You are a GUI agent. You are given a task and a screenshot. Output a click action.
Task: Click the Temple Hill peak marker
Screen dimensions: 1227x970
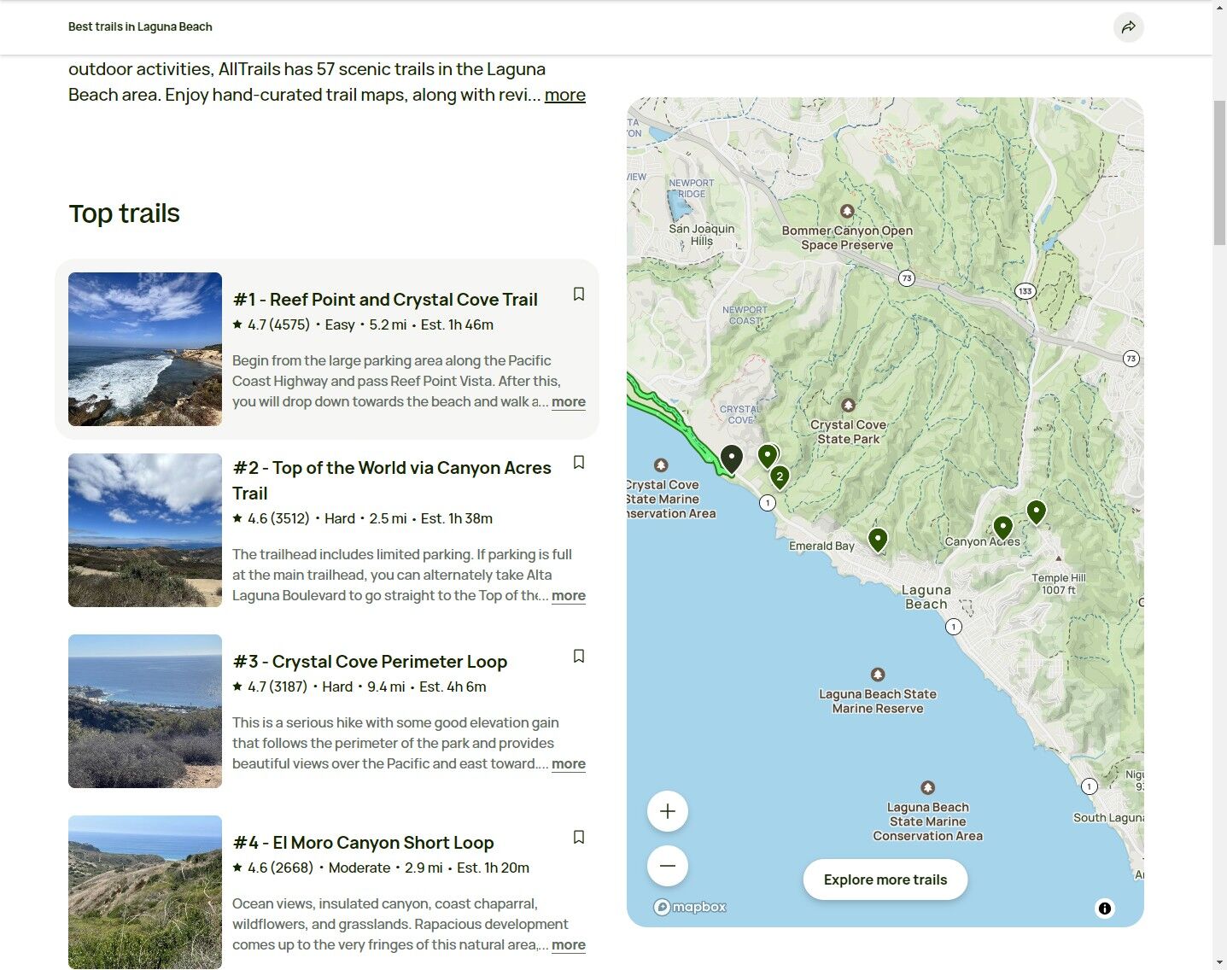1059,558
